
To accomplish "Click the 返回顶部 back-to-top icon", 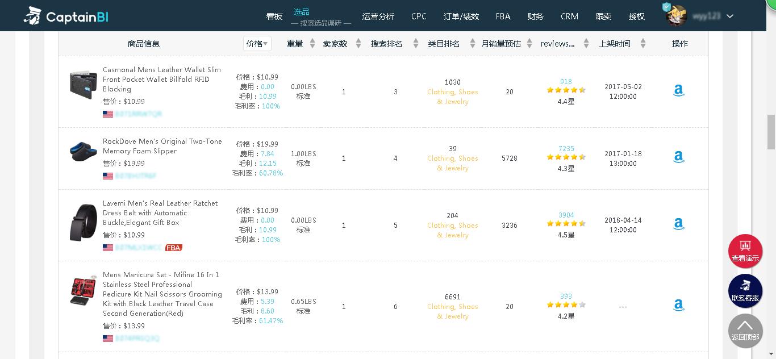I will pyautogui.click(x=745, y=331).
